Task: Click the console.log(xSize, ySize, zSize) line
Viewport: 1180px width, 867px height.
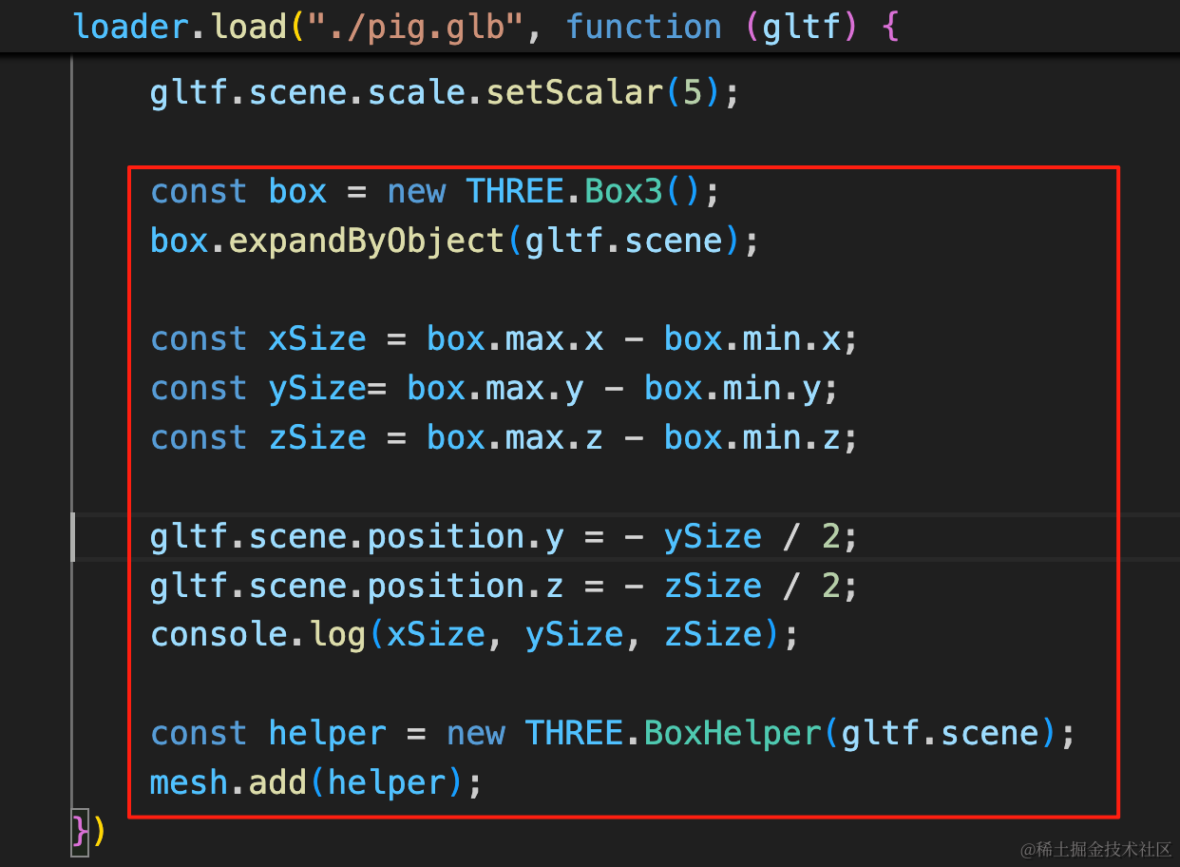Action: [474, 635]
